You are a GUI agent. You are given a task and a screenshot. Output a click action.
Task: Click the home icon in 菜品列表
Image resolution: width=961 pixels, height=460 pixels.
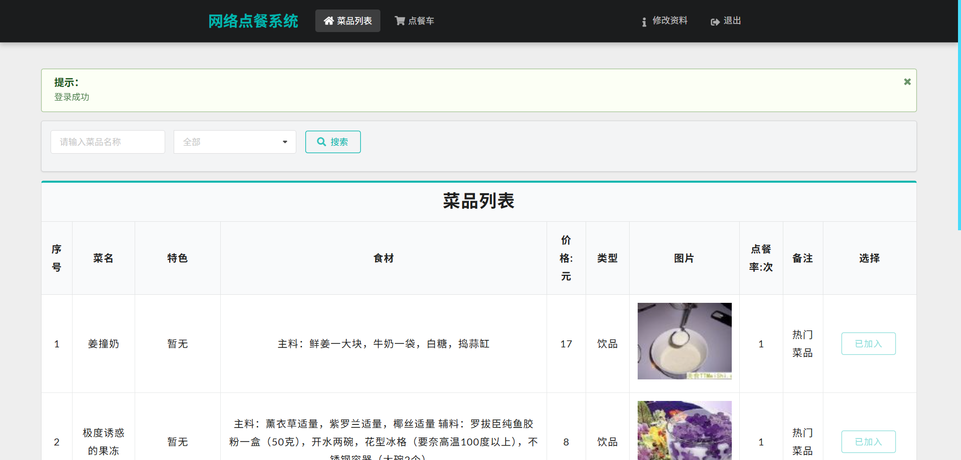(x=329, y=21)
